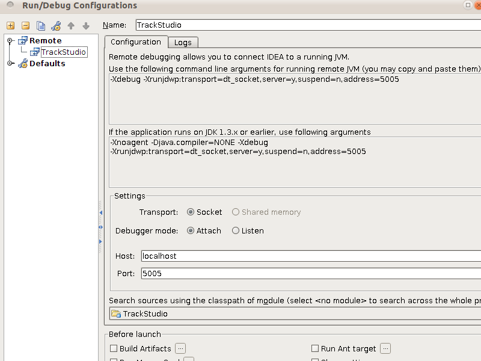Copy the selected configuration
Screen dimensions: 481x361
(41, 26)
